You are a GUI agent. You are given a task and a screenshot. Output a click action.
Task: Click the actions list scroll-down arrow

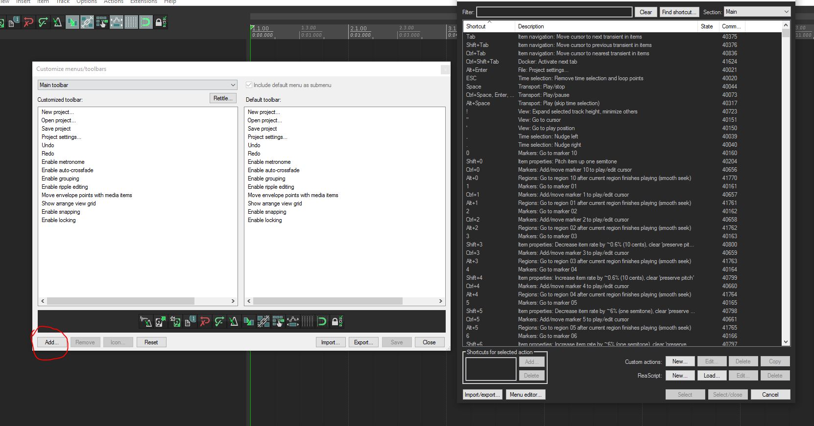point(786,342)
